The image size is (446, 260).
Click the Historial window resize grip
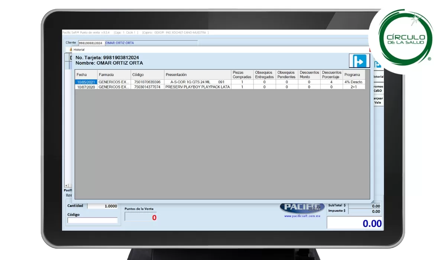tap(372, 201)
